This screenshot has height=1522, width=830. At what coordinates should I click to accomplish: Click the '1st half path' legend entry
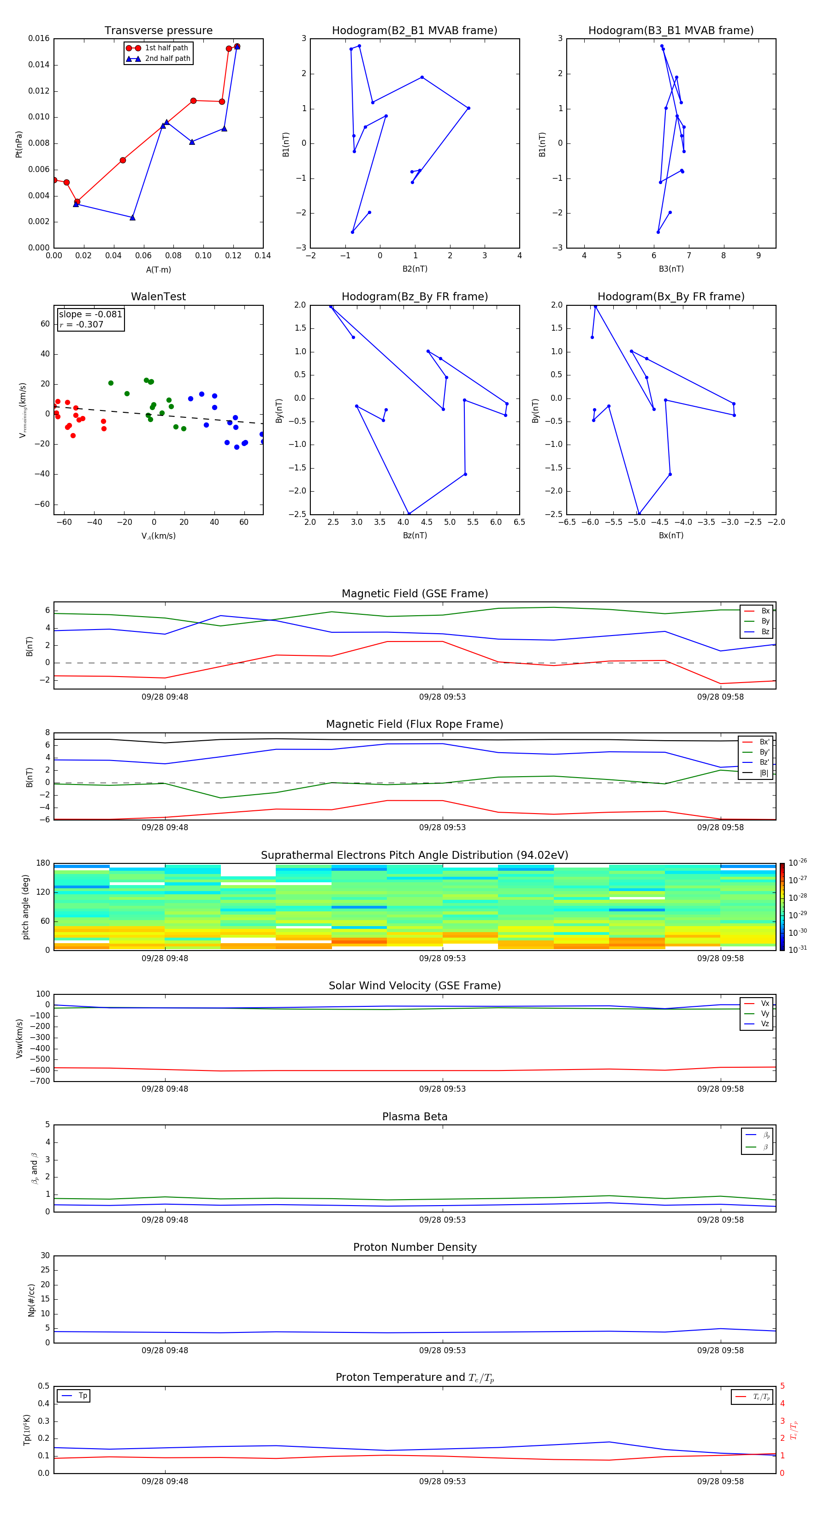[158, 48]
